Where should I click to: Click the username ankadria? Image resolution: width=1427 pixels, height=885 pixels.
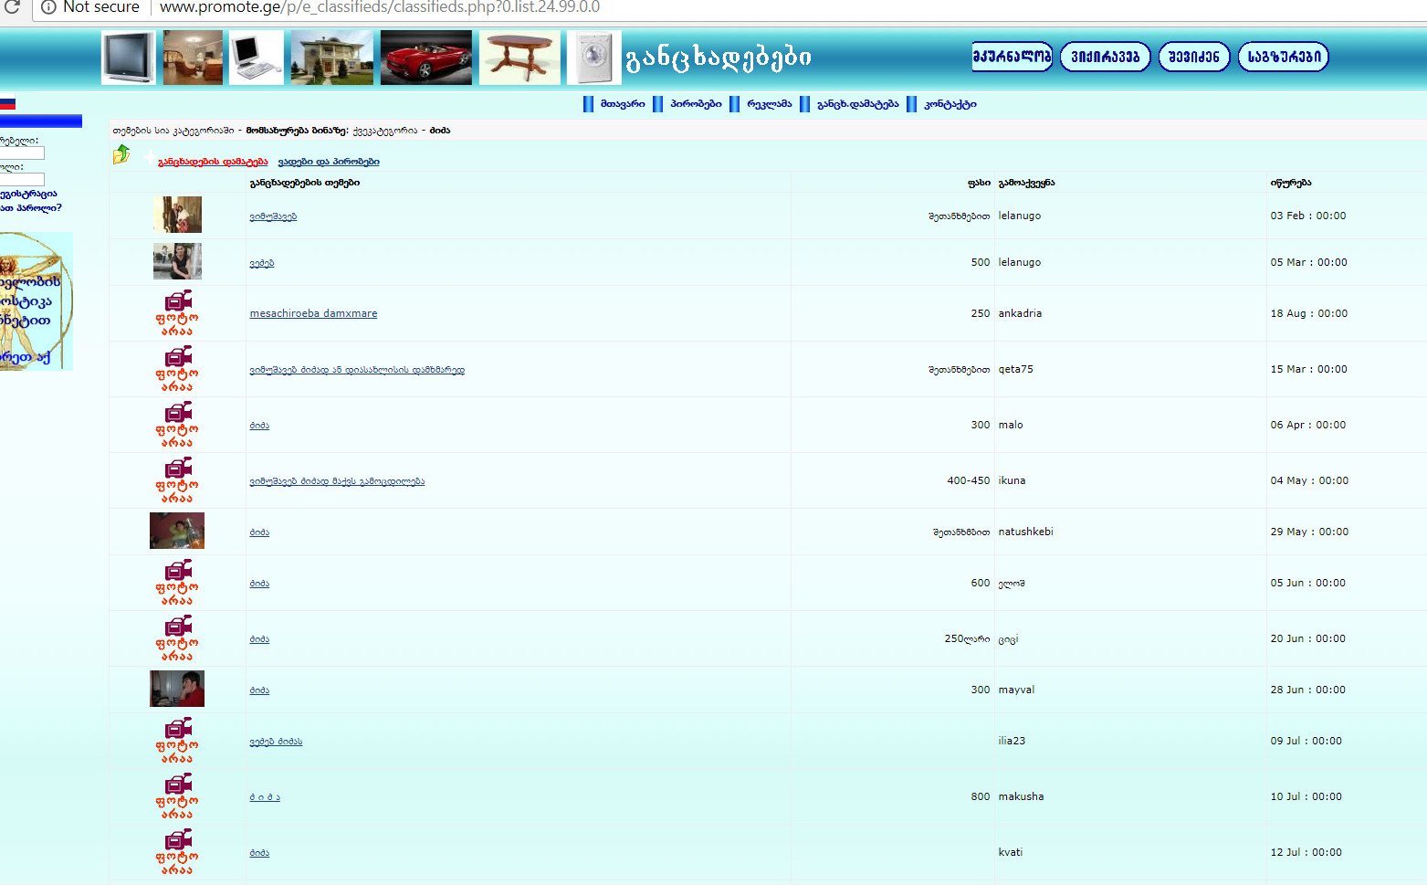tap(1020, 313)
